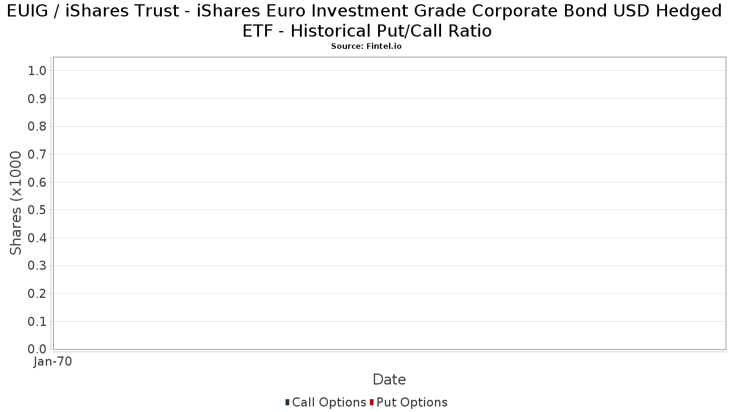The width and height of the screenshot is (733, 412).
Task: Click the 0.0 y-axis tick label
Action: click(x=37, y=349)
